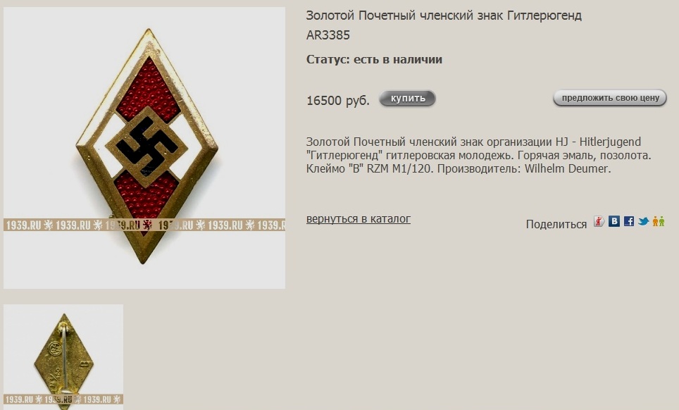Open the предложить свою цену offer button

610,98
